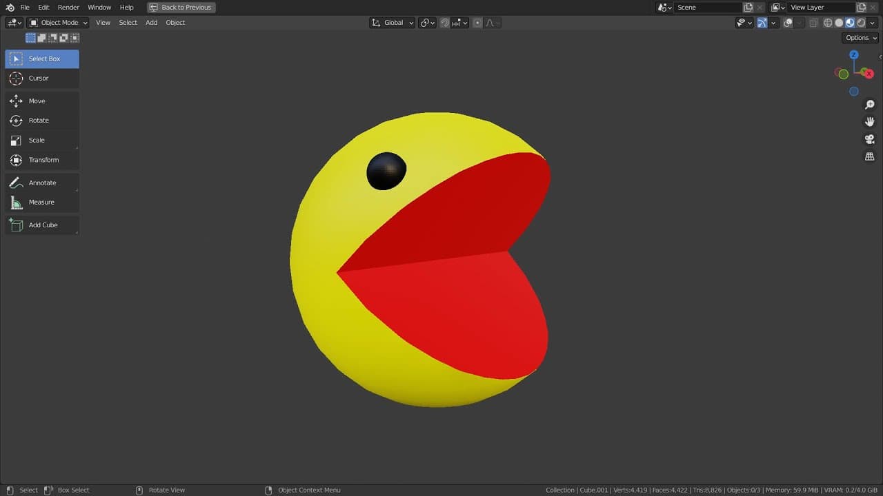Remove the view layer with the X icon

(x=873, y=7)
